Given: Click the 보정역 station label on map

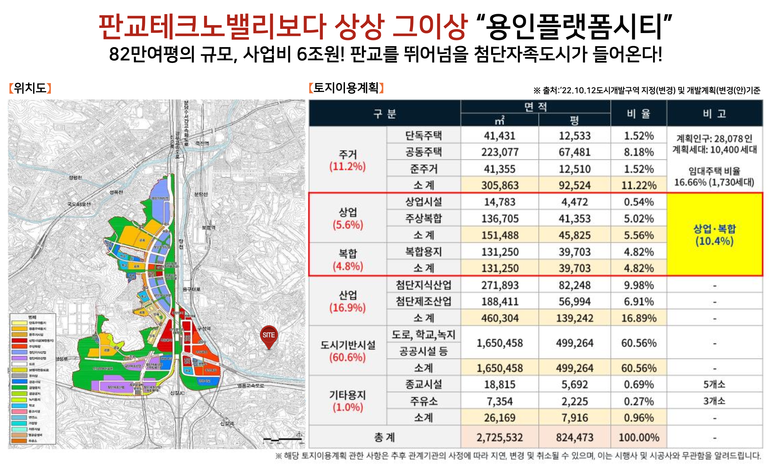Looking at the screenshot, I should point(209,227).
